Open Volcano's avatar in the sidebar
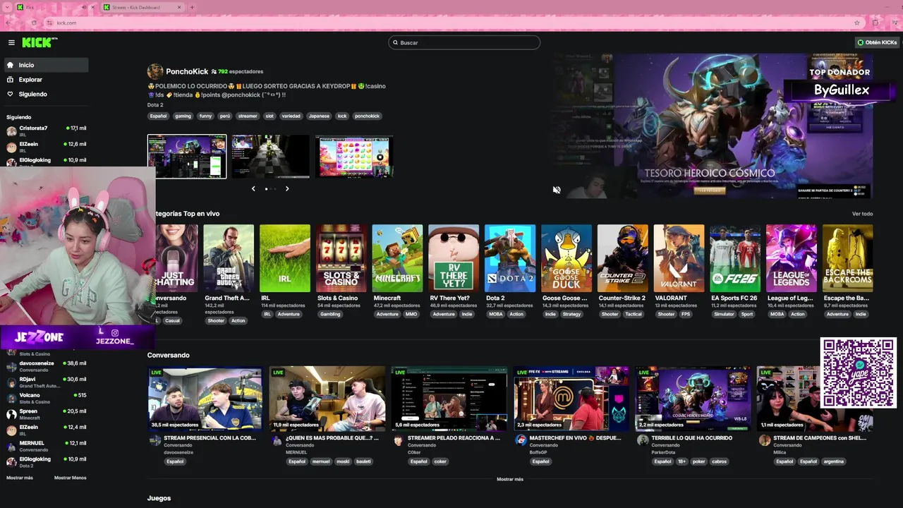The image size is (903, 508). click(11, 398)
